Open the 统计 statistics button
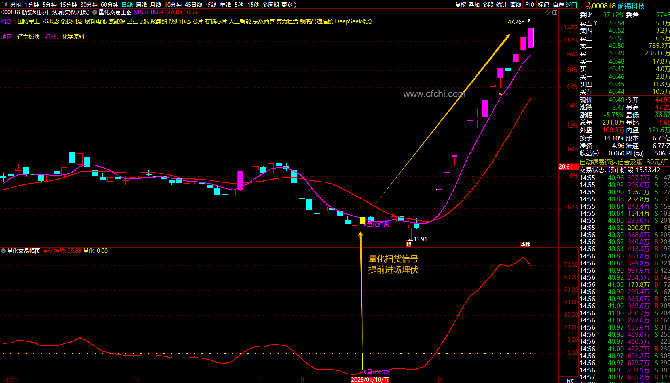 501,5
